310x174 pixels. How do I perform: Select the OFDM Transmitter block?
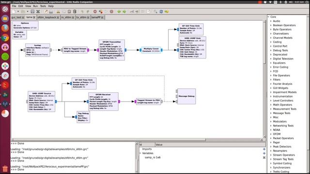point(112,50)
